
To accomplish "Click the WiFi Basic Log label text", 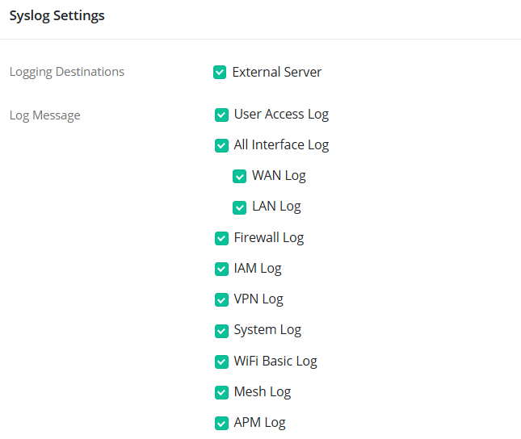I will tap(275, 362).
